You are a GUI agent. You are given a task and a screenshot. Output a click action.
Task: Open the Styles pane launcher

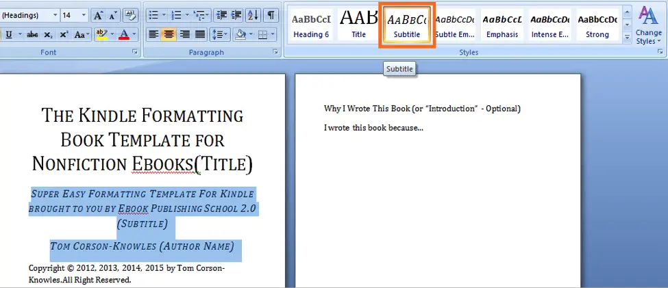[660, 52]
